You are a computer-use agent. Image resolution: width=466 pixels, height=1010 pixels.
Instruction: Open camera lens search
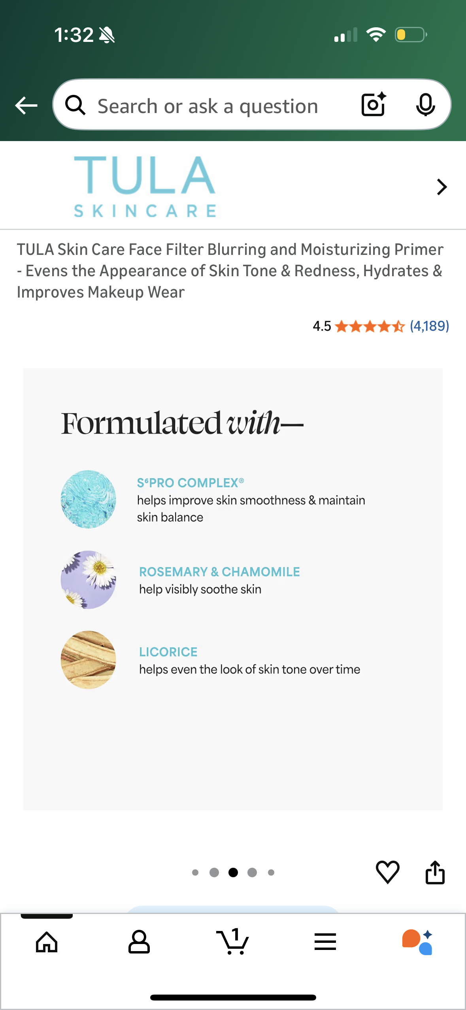[374, 105]
